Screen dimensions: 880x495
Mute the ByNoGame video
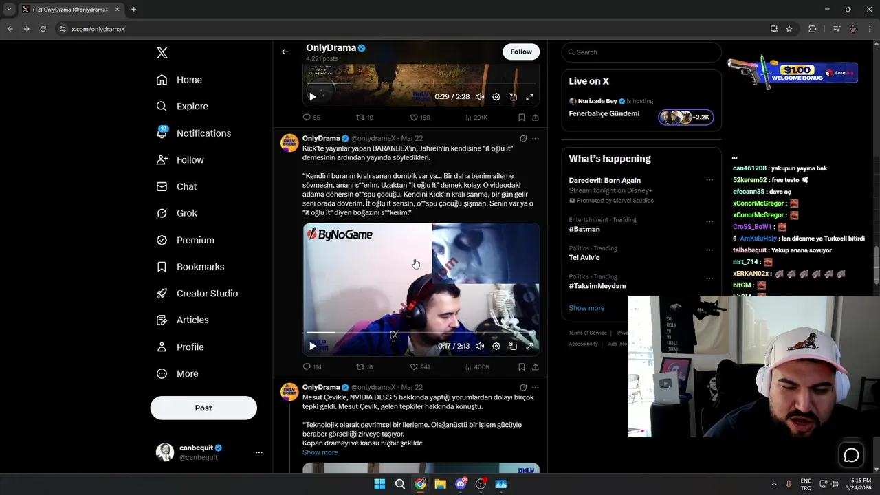click(480, 346)
